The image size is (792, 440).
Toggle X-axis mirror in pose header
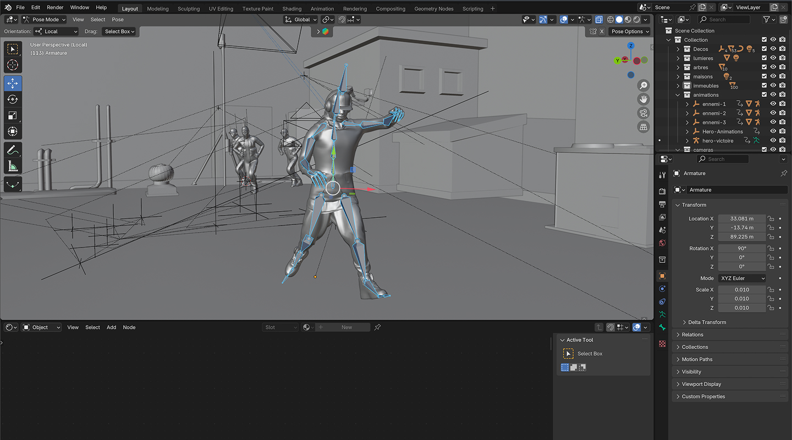[x=603, y=31]
